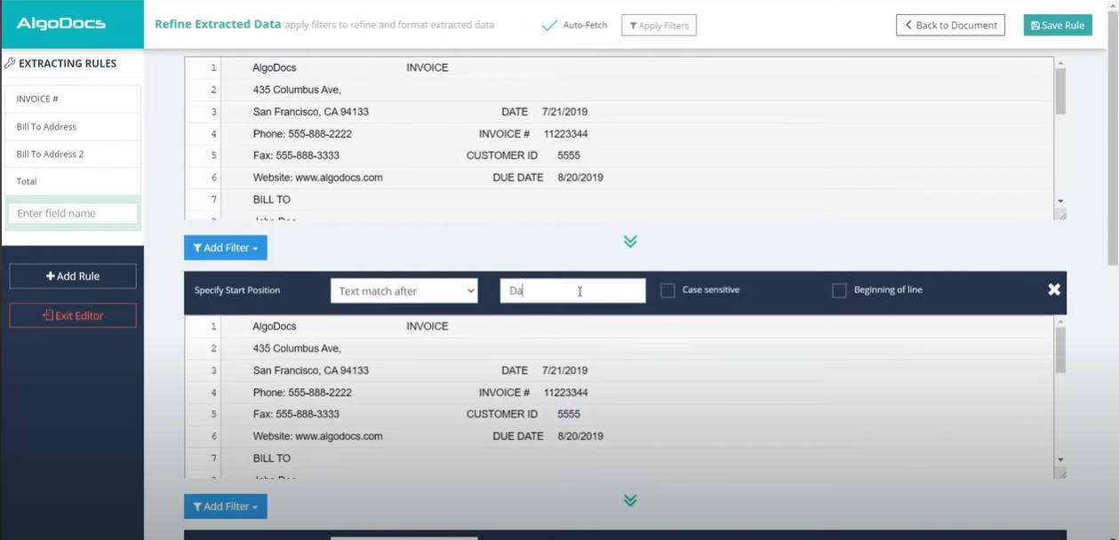This screenshot has height=540, width=1119.
Task: Click the Add Rule button
Action: click(x=73, y=276)
